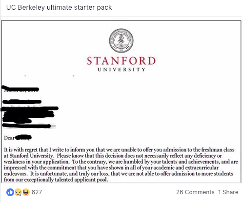The height and width of the screenshot is (202, 243).
Task: Click the UNIVERSITY text under Stanford wordmark
Action: (121, 70)
